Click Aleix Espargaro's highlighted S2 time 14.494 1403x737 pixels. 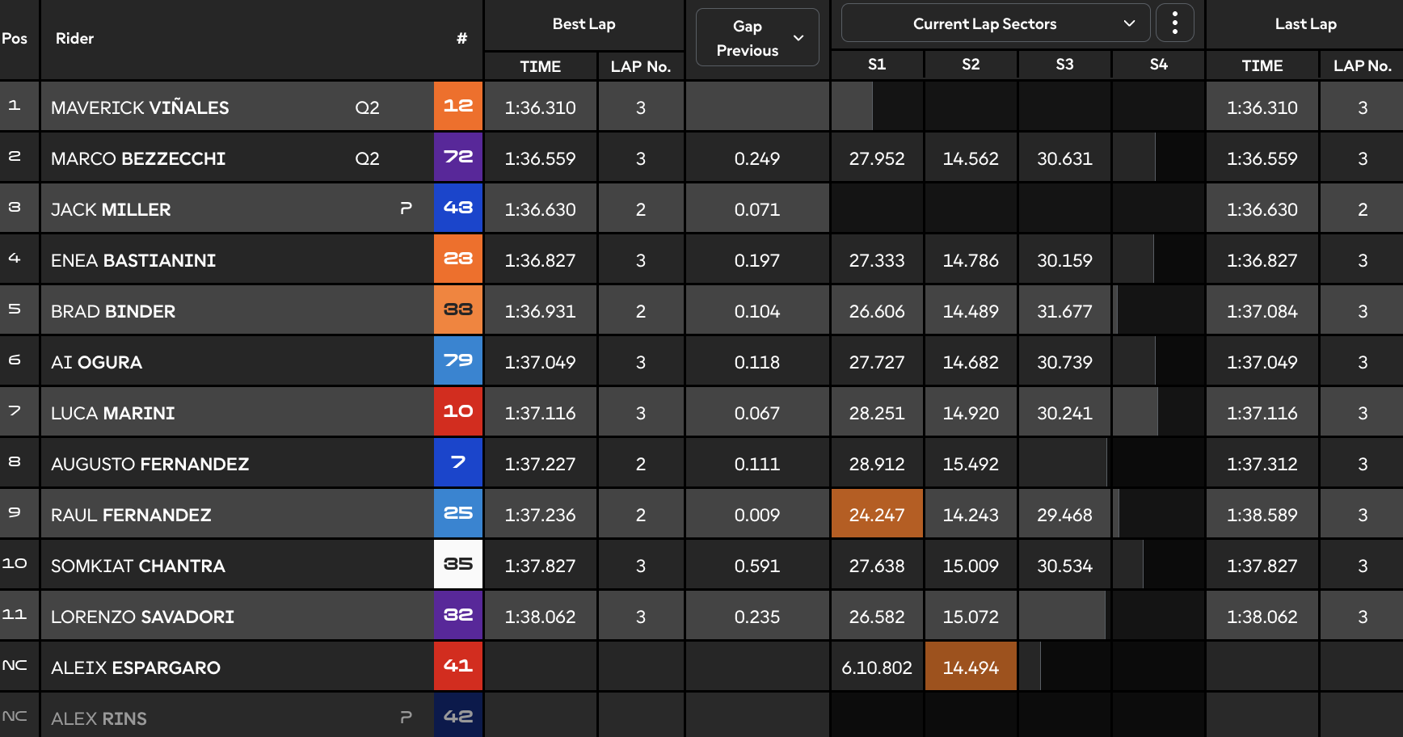971,667
